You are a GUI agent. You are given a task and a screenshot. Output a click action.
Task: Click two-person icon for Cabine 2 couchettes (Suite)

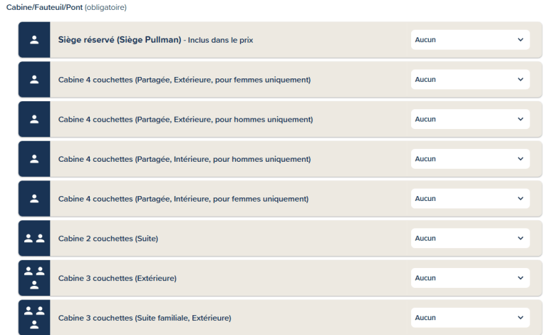(x=34, y=238)
